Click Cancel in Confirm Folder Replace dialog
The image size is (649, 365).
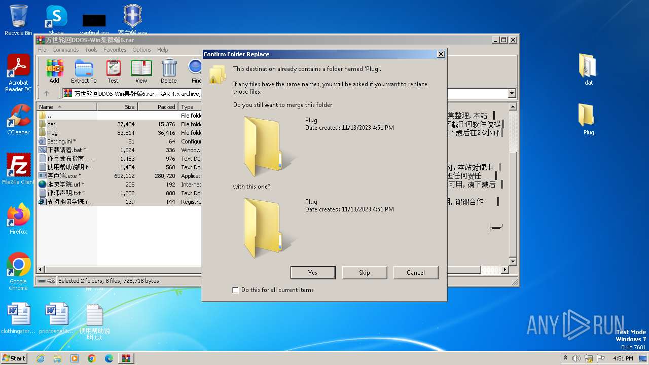(416, 273)
